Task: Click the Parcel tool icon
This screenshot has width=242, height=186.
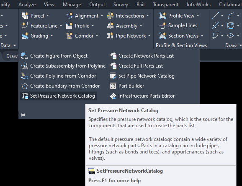Action: coord(25,16)
